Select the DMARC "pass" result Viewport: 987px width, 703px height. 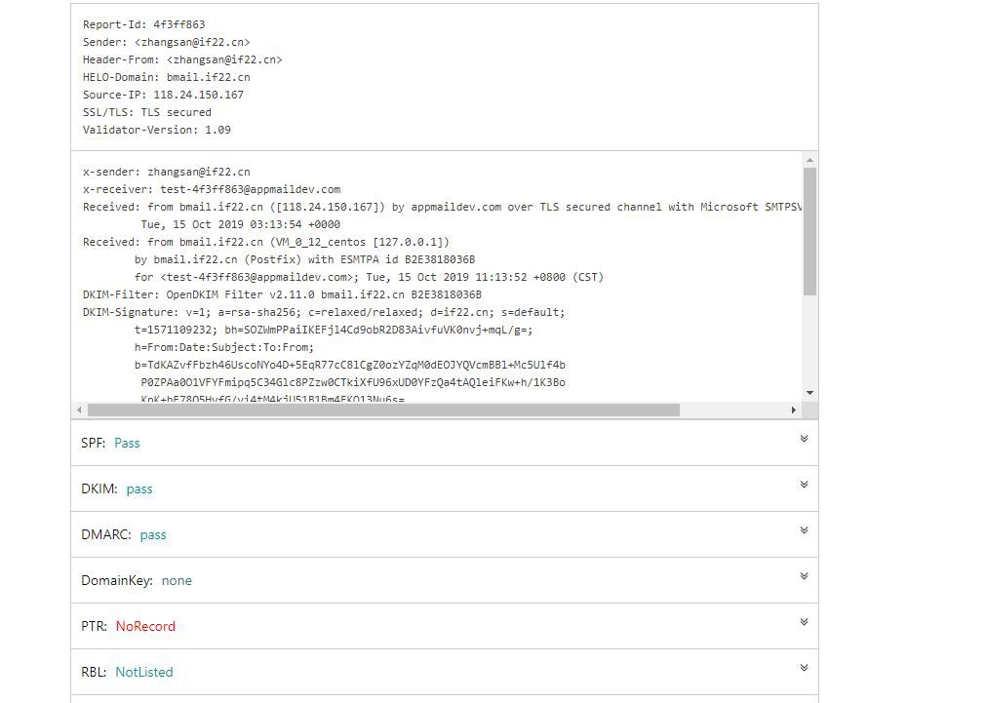[x=153, y=534]
